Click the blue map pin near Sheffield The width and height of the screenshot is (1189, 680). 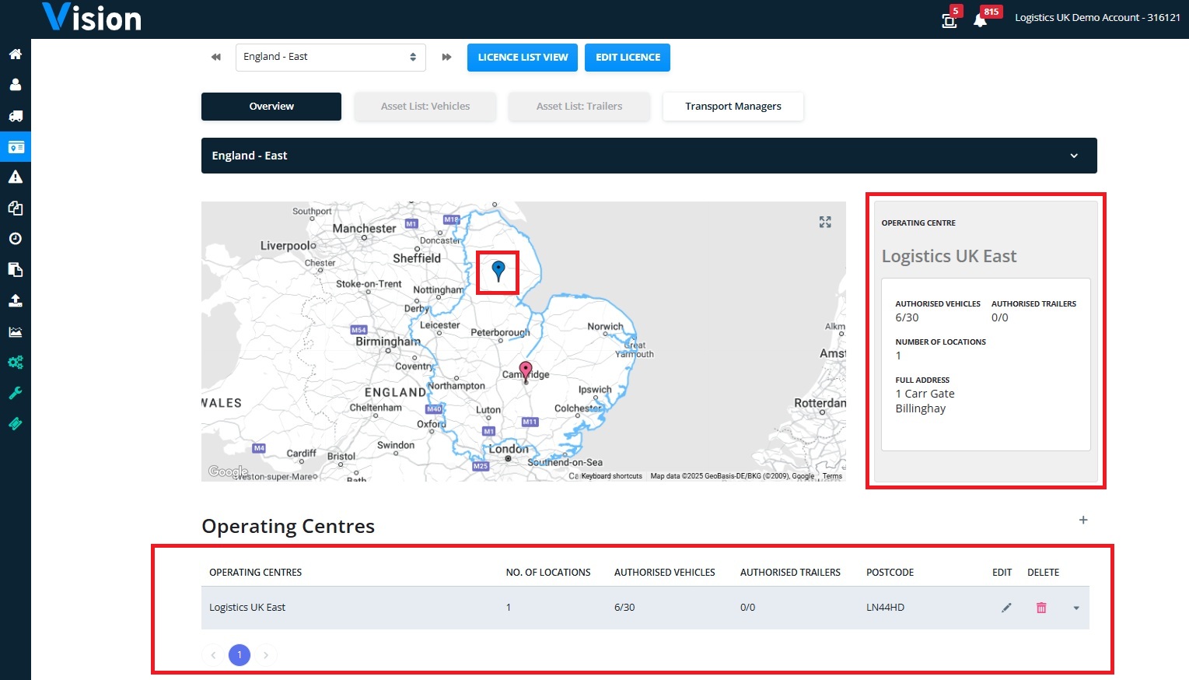click(498, 271)
